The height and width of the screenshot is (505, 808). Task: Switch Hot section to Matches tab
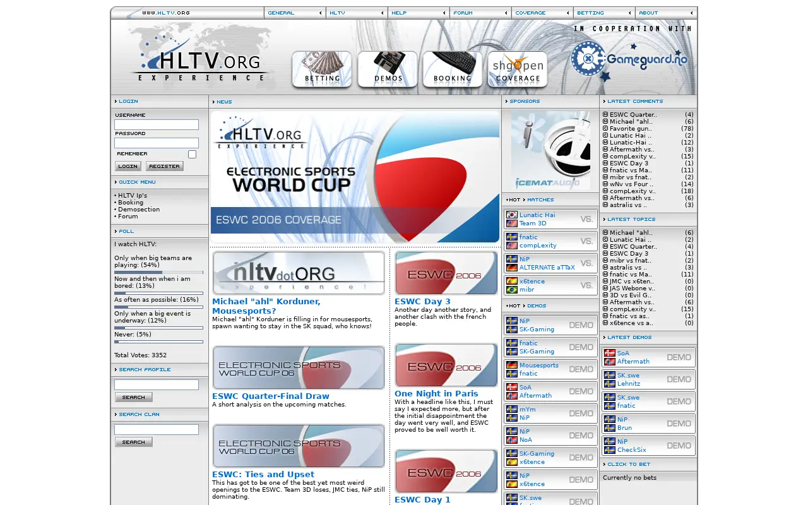point(540,199)
